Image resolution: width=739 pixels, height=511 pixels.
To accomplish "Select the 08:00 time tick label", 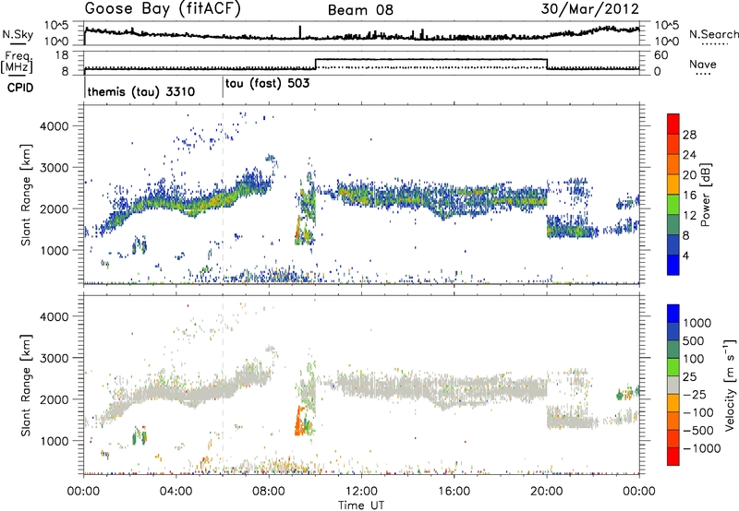I will tap(269, 492).
